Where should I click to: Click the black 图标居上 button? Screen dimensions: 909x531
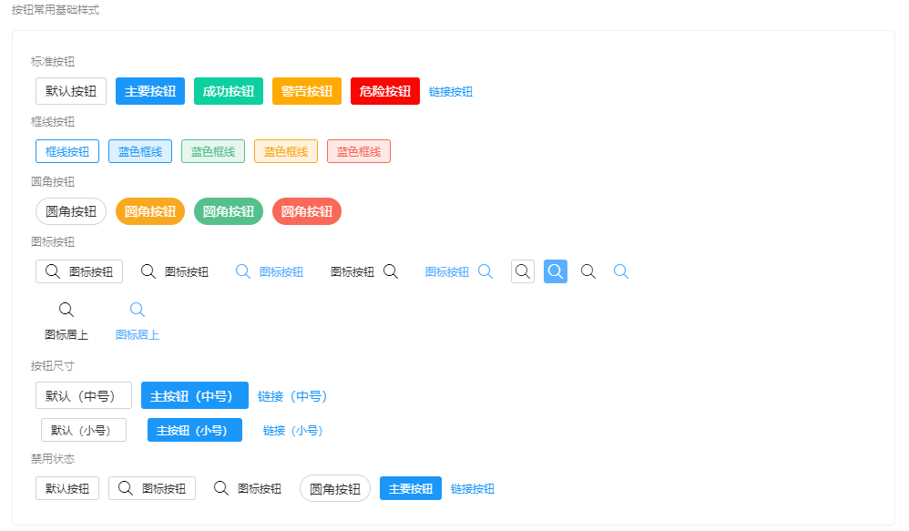66,322
